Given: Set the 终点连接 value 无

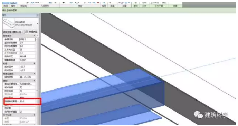Looking at the screenshot, I should click(27, 91).
